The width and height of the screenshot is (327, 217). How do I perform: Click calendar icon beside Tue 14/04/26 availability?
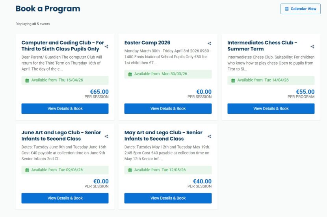[x=233, y=80]
